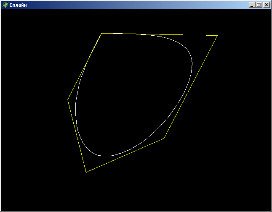Select the bottommost vertex of yellow polygon
Screen dimensions: 272x212
pos(86,172)
